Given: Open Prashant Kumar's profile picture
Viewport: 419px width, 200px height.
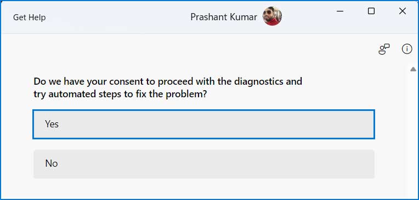Looking at the screenshot, I should 273,16.
